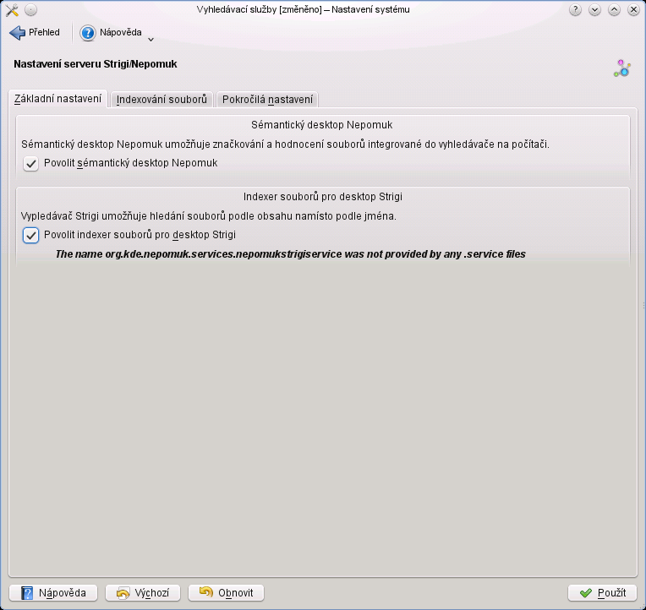646x610 pixels.
Task: Reset changes with Obnovit button
Action: (226, 593)
